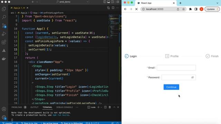Go back in VS Code navigation
The width and height of the screenshot is (221, 124).
[33, 2]
